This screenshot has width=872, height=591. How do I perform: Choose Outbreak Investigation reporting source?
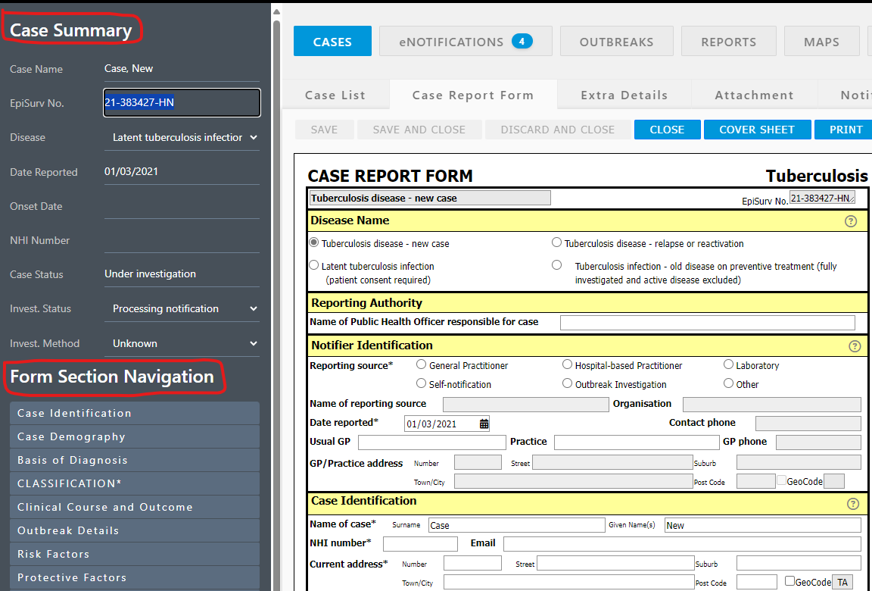coord(567,383)
